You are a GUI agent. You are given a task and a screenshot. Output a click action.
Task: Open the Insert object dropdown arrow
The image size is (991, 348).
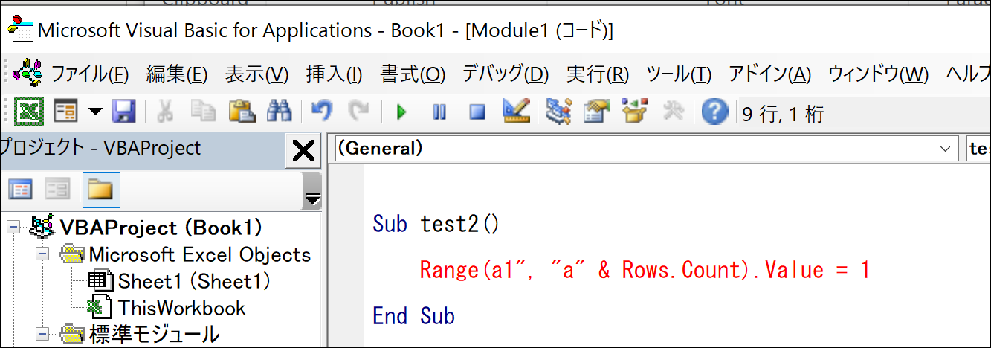click(95, 113)
